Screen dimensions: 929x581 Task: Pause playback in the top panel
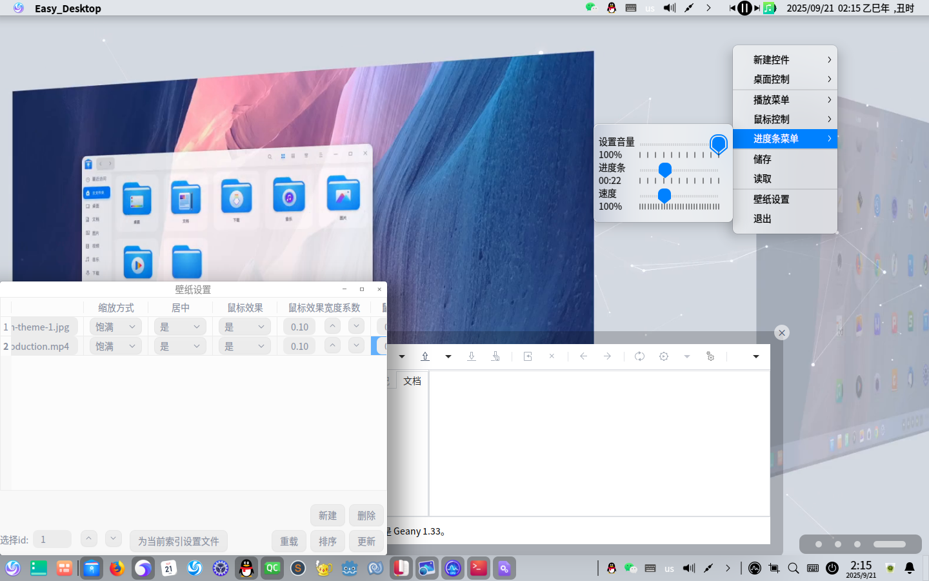tap(744, 8)
